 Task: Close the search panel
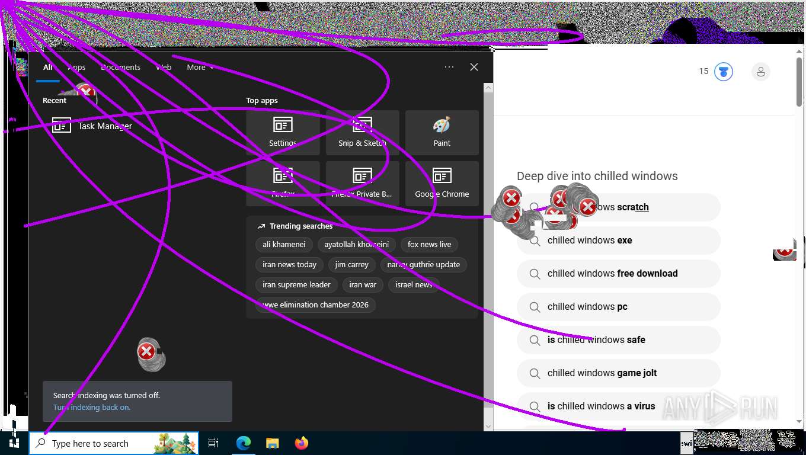pos(474,67)
